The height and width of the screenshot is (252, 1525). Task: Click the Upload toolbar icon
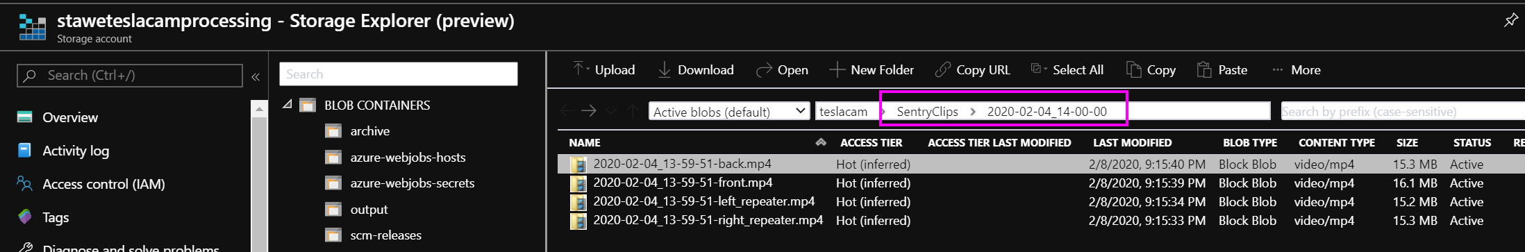coord(579,69)
